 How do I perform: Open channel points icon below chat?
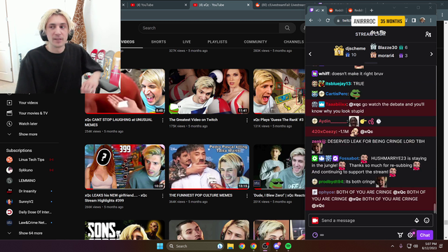coord(315,235)
